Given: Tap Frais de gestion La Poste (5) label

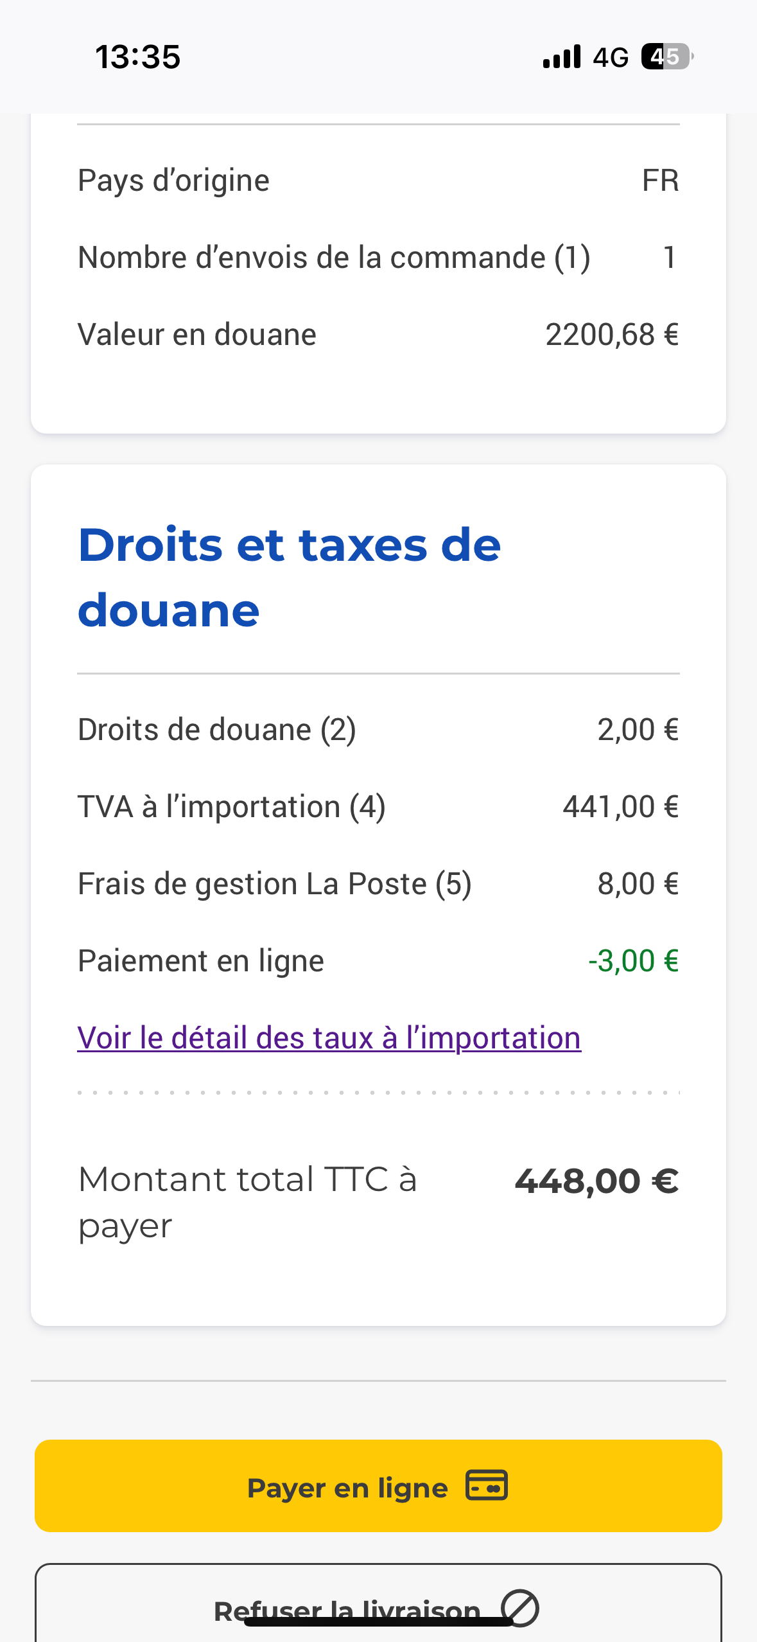Looking at the screenshot, I should pos(275,884).
